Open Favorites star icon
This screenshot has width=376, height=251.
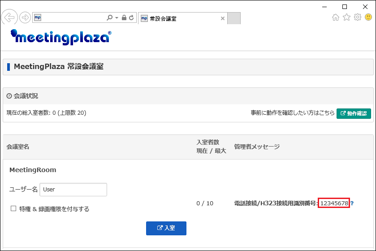tap(346, 17)
